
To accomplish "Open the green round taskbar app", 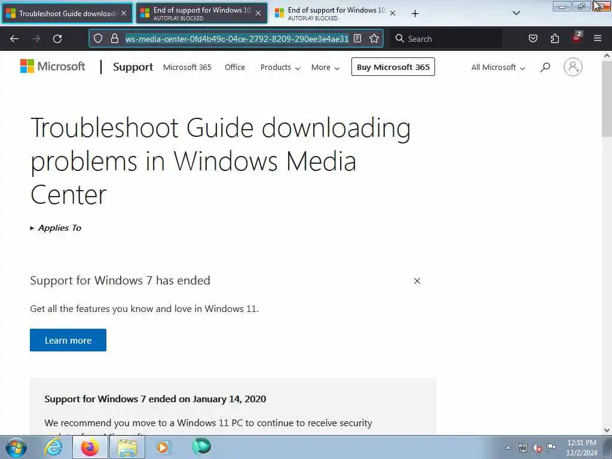I will 201,446.
